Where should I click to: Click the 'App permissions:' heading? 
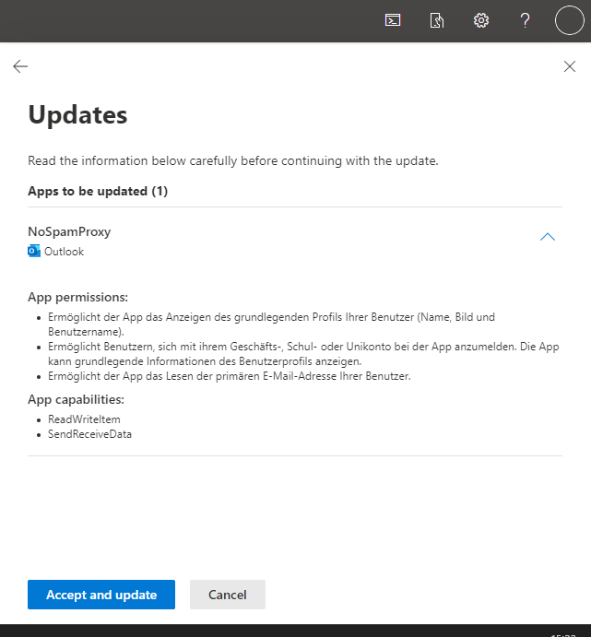click(x=77, y=297)
